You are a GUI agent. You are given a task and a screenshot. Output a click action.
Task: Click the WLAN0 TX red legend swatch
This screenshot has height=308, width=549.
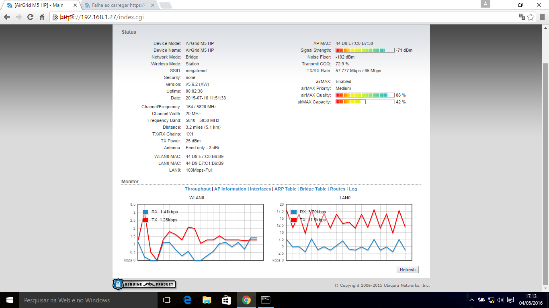point(145,220)
